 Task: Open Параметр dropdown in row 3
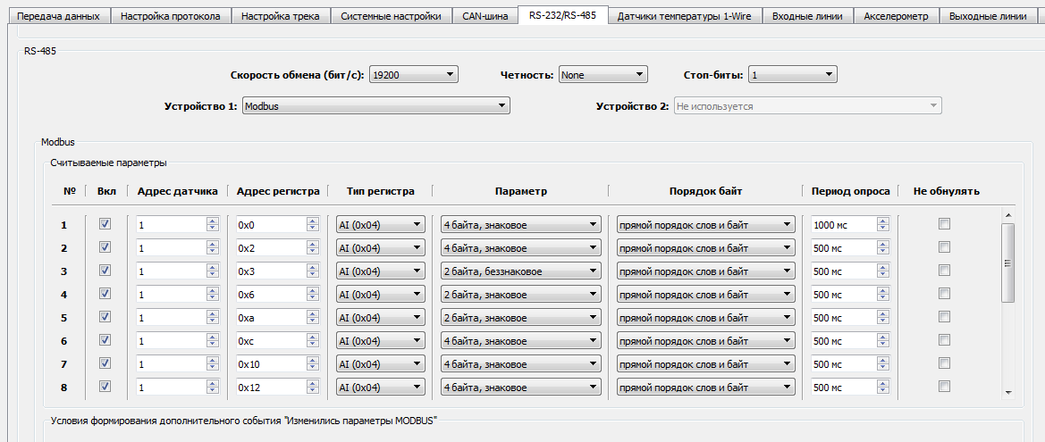tap(519, 271)
